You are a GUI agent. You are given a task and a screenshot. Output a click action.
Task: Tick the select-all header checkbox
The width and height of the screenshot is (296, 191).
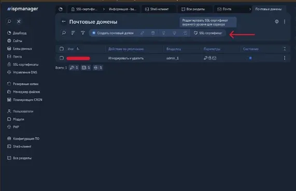(x=62, y=49)
